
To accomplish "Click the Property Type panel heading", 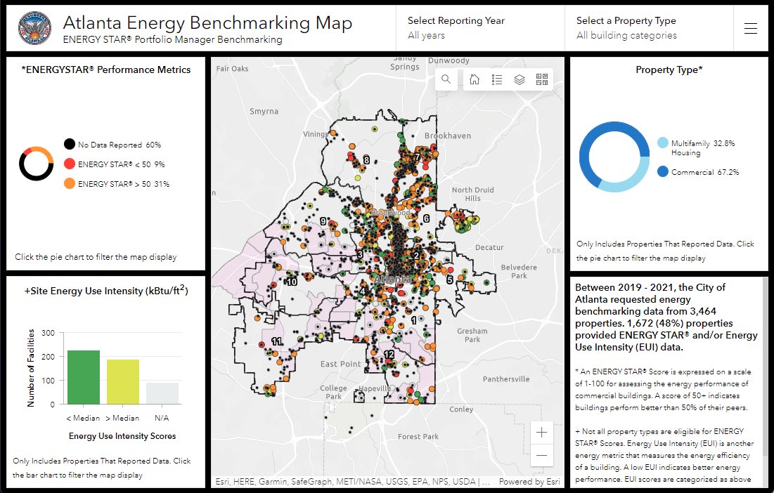I will (x=669, y=70).
